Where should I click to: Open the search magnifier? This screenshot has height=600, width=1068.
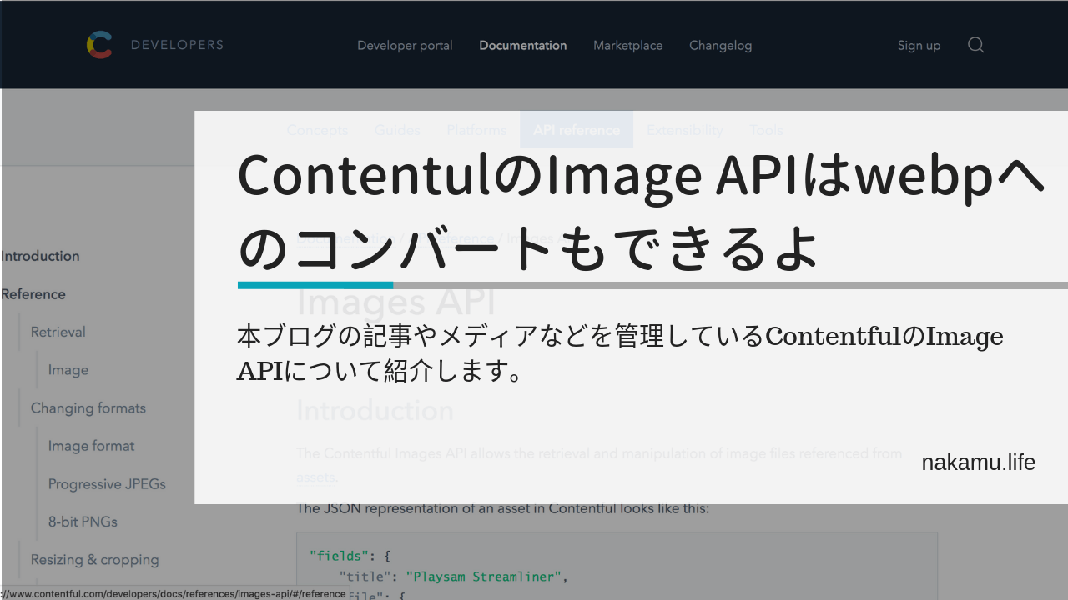coord(975,45)
